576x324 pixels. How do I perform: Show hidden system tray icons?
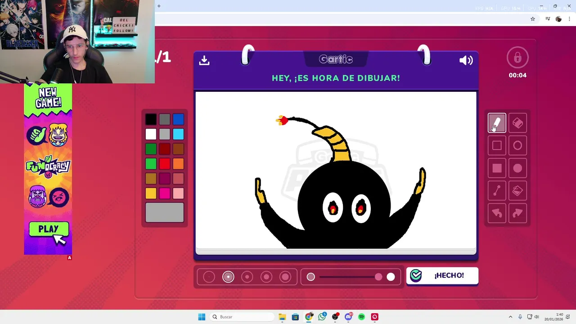pyautogui.click(x=510, y=317)
